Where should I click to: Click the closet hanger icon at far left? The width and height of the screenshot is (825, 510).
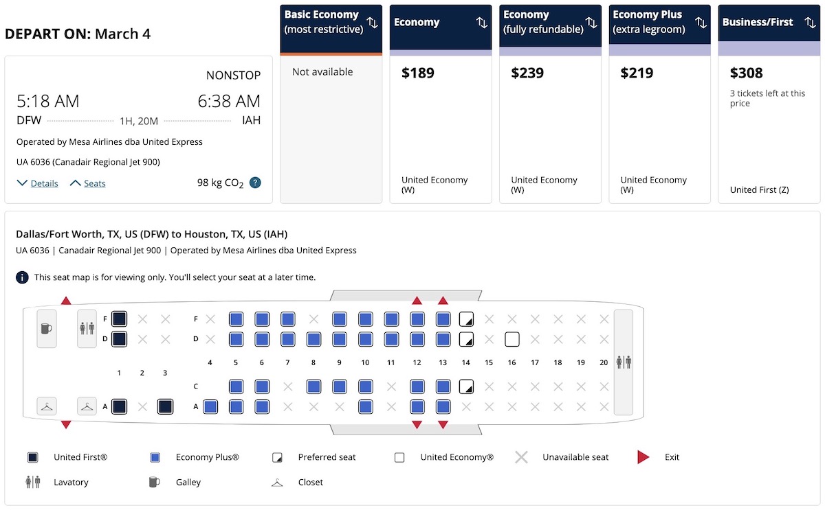(46, 406)
